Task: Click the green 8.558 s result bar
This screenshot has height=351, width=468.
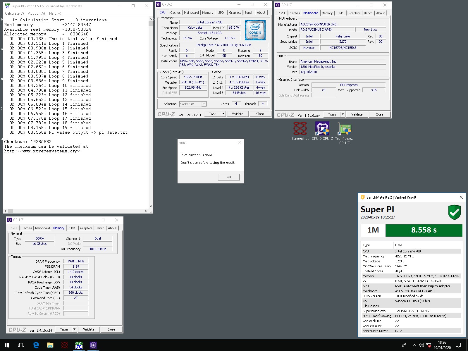Action: (424, 230)
